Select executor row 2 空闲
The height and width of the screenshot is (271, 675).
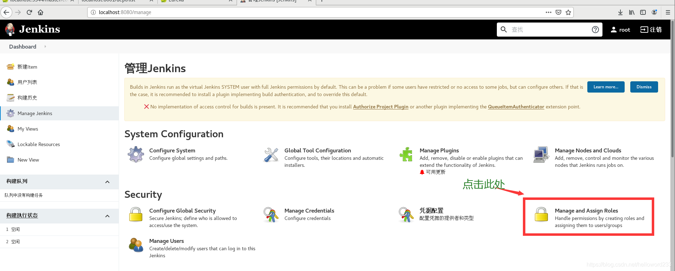pos(59,241)
